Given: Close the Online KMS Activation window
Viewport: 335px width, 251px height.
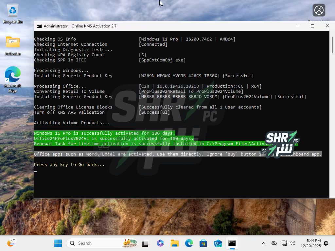Looking at the screenshot, I should [x=327, y=26].
